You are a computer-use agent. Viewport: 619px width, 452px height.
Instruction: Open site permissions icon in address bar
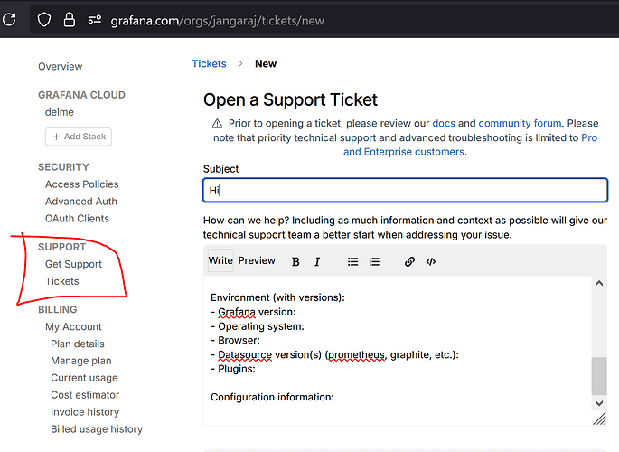(x=94, y=19)
